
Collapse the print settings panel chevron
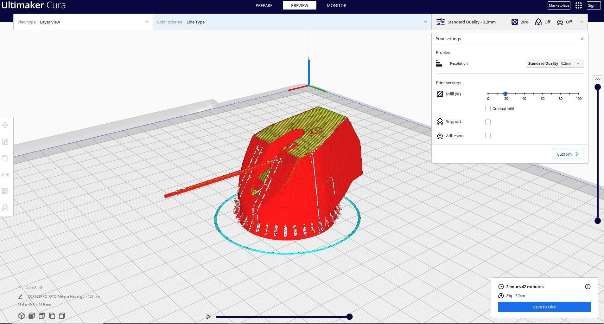(x=582, y=22)
